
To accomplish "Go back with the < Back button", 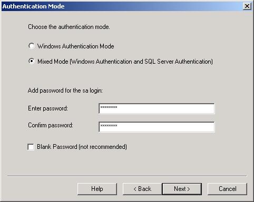I will coord(142,189).
